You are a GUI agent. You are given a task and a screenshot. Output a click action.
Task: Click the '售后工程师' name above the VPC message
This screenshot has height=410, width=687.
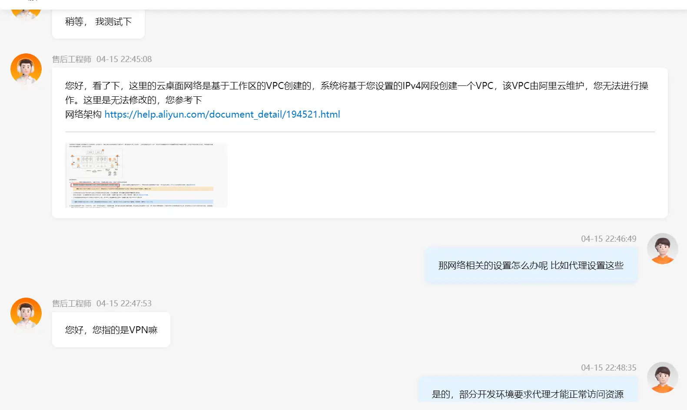[72, 59]
